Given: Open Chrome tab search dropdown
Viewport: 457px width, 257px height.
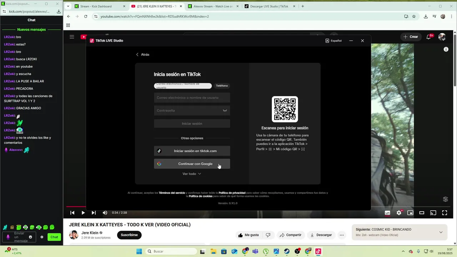Looking at the screenshot, I should click(68, 6).
